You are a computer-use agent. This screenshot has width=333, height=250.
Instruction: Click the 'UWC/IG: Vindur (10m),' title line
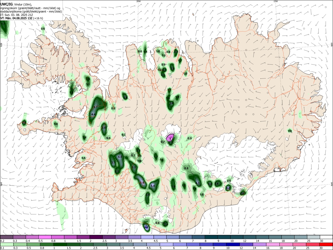[x=16, y=4]
